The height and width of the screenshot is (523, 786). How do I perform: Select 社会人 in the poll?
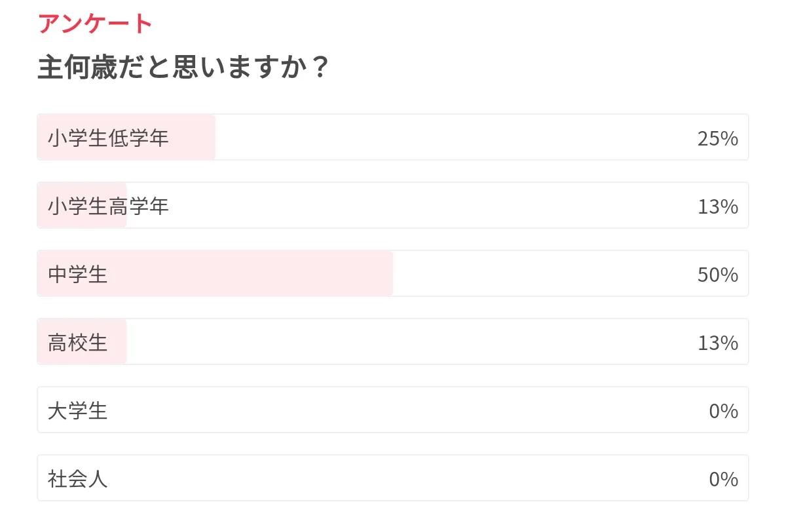point(78,478)
